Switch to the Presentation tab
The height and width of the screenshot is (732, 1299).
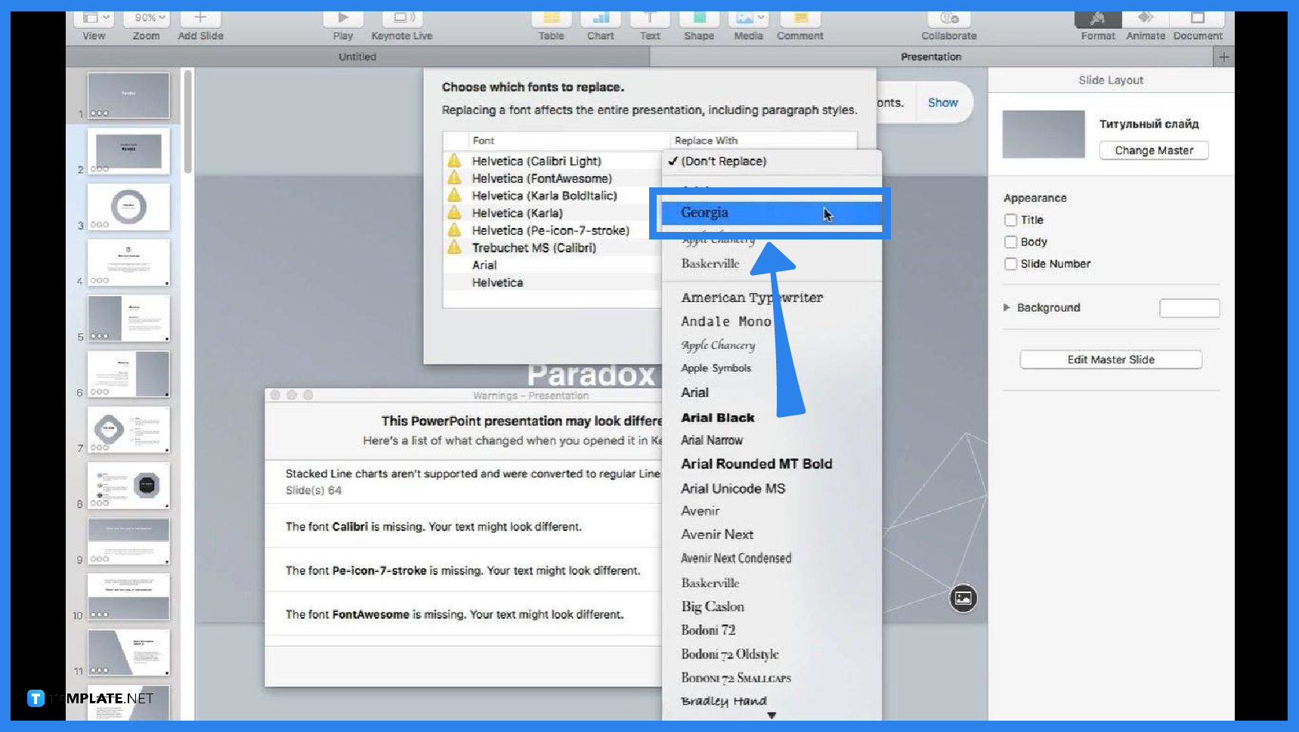tap(931, 57)
